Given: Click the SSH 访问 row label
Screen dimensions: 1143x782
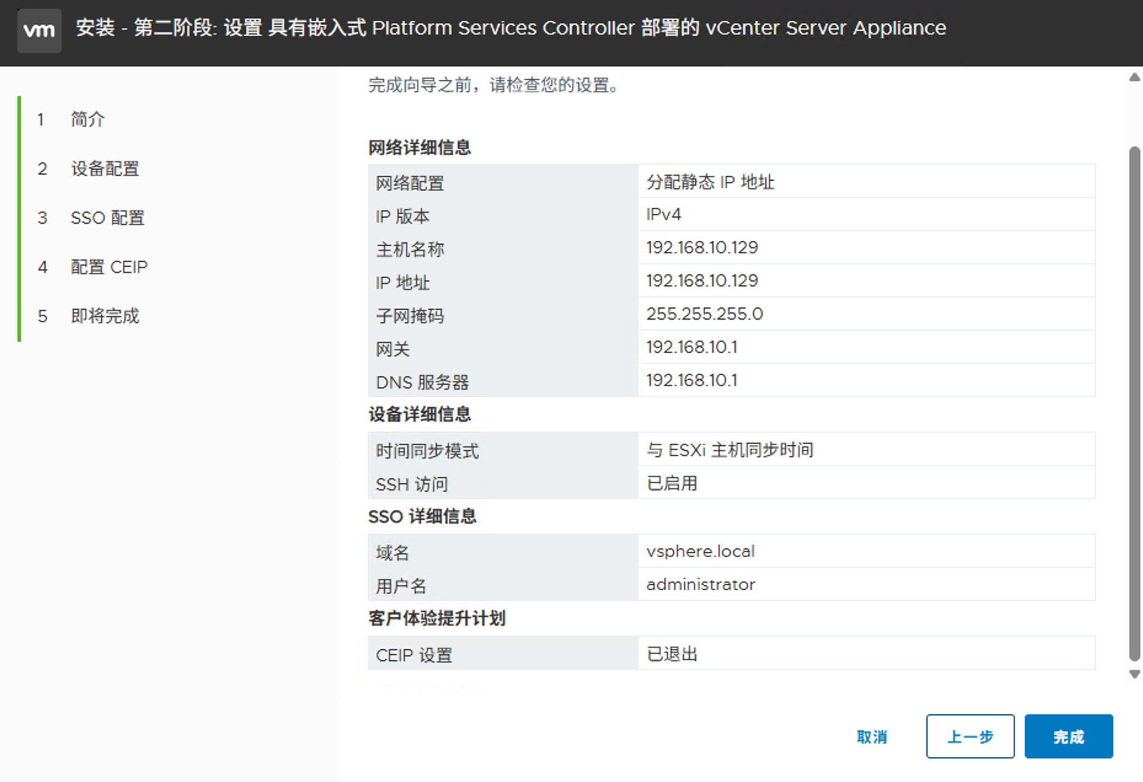Looking at the screenshot, I should (412, 484).
